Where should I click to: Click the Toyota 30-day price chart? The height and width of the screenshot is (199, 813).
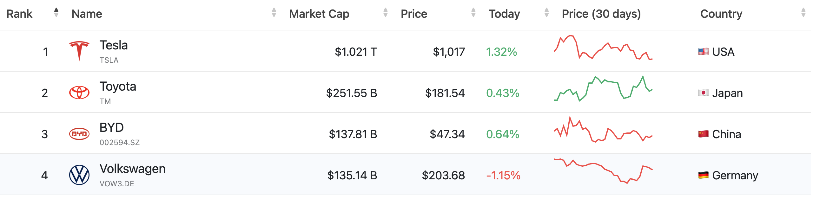click(x=603, y=89)
